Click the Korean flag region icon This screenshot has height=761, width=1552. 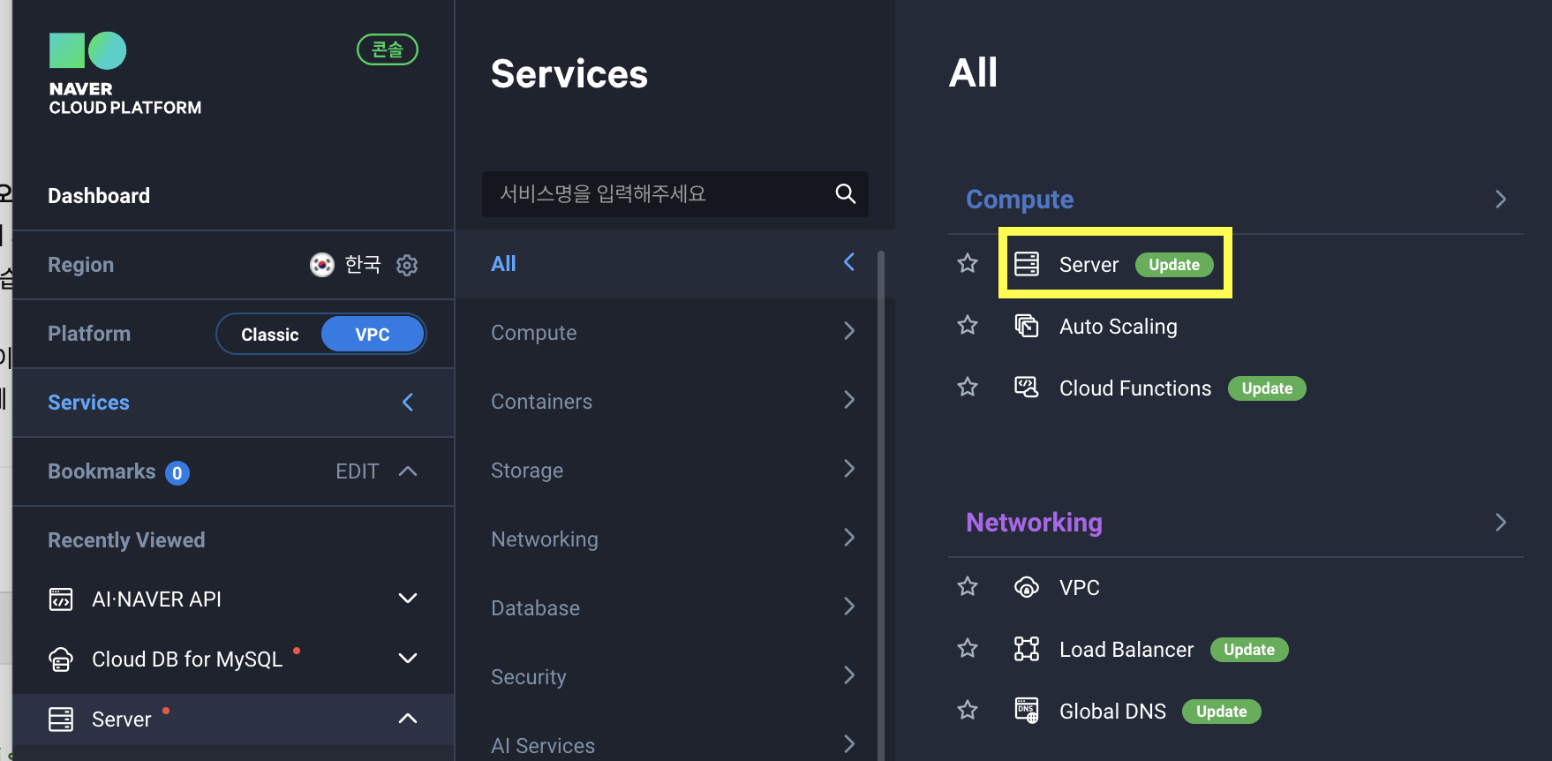click(322, 265)
